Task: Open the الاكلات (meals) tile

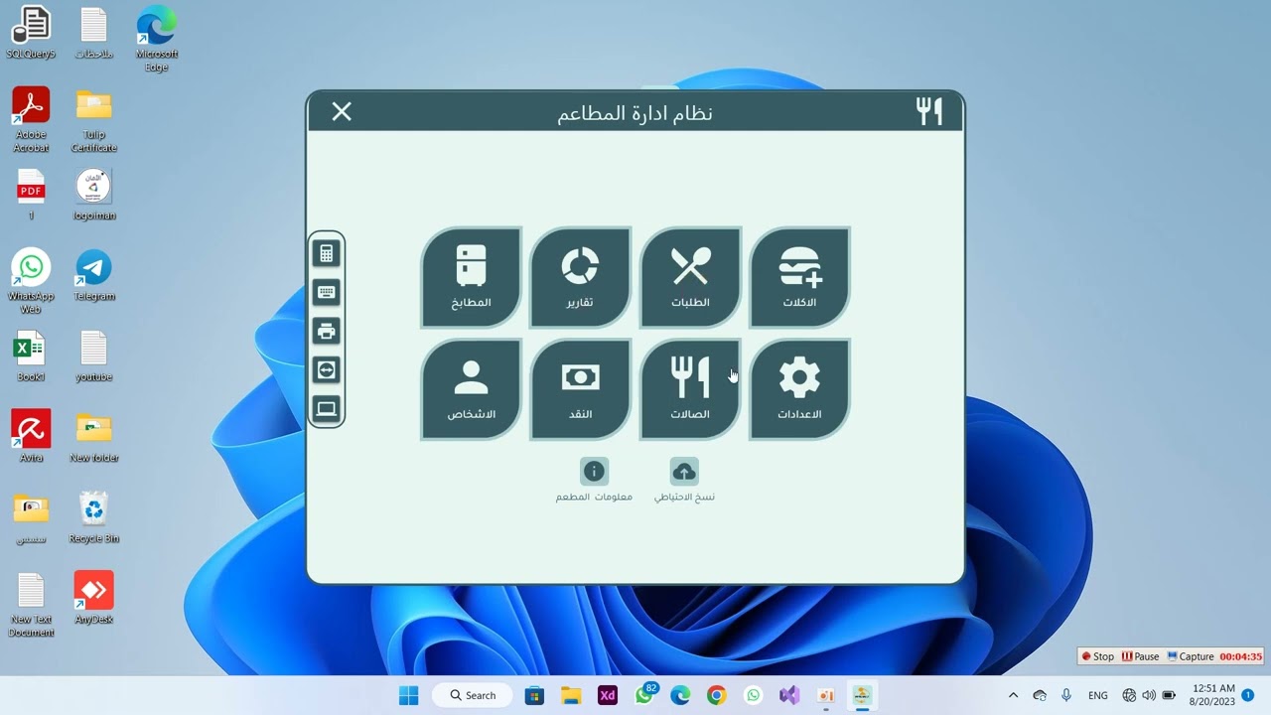Action: pos(799,278)
